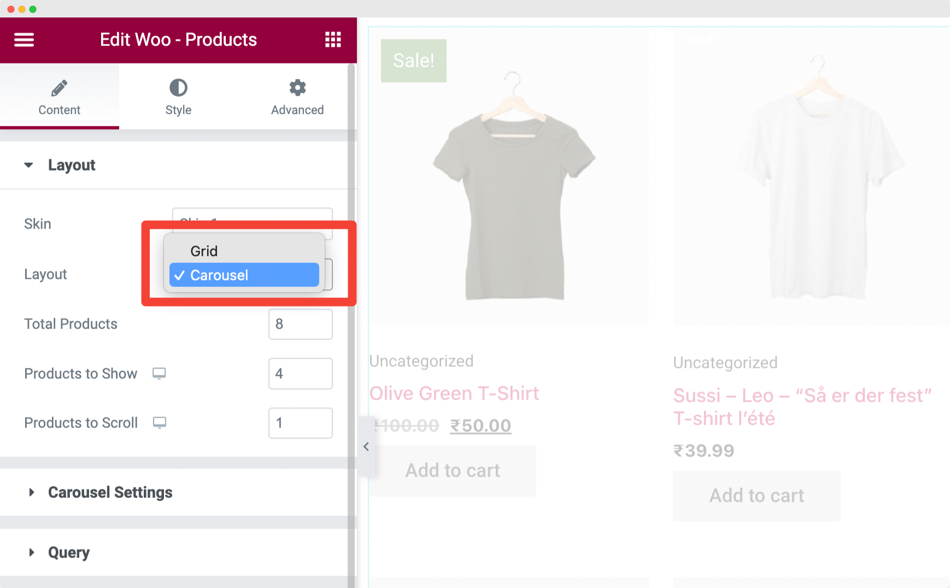Click the responsive desktop icon beside Products to Scroll

[x=160, y=422]
